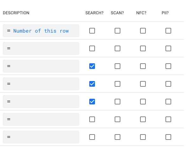Click the empty description field in second row
Image resolution: width=195 pixels, height=150 pixels.
(x=41, y=48)
